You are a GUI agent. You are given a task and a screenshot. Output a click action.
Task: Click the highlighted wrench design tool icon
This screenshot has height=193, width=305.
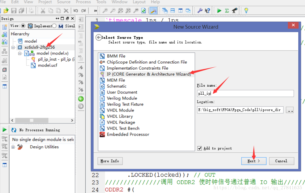(x=153, y=10)
